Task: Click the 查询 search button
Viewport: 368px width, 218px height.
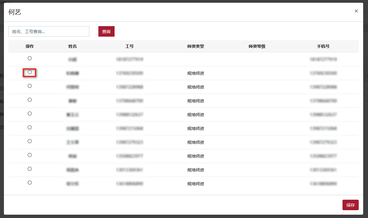Action: 106,32
